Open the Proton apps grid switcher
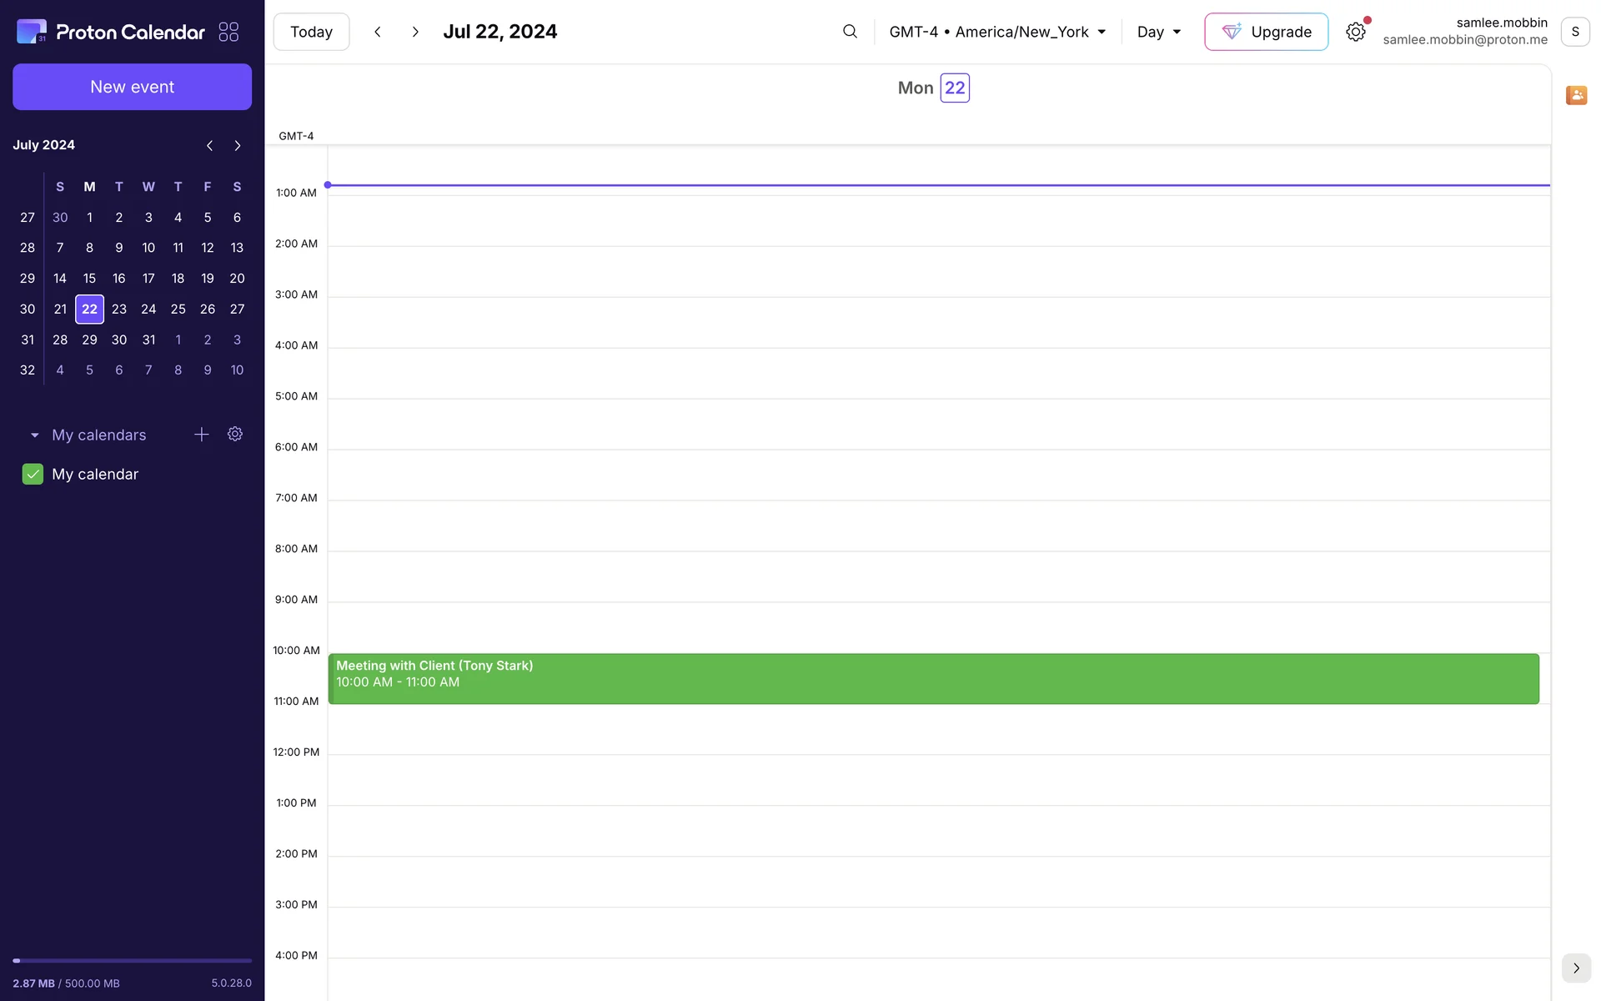1601x1001 pixels. click(x=228, y=32)
